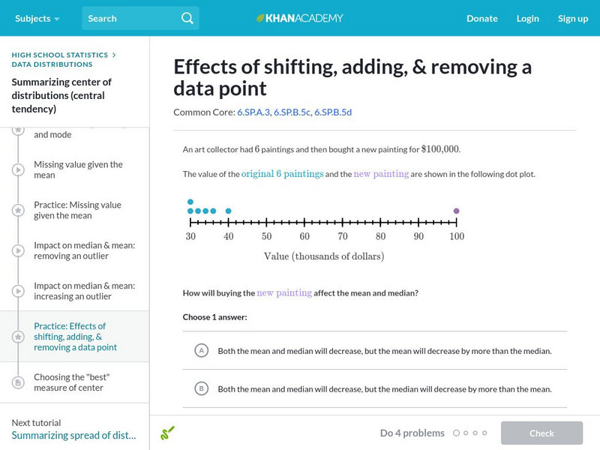This screenshot has width=600, height=450.
Task: Click play icon for increasing an outlier video
Action: pos(18,292)
